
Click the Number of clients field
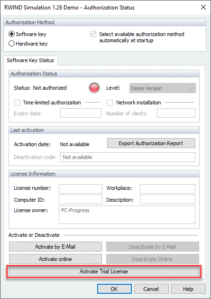pyautogui.click(x=176, y=113)
